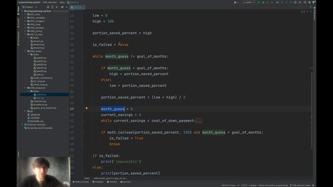Open bisection.py file
Image resolution: width=333 pixels, height=187 pixels.
(x=38, y=101)
